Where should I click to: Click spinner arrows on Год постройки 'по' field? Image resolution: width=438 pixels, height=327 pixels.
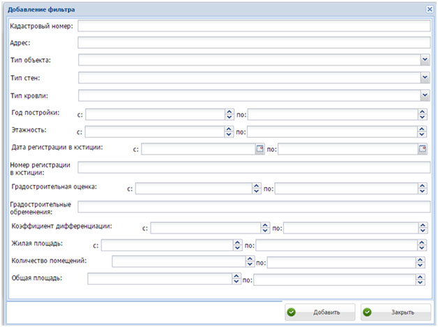coord(422,114)
